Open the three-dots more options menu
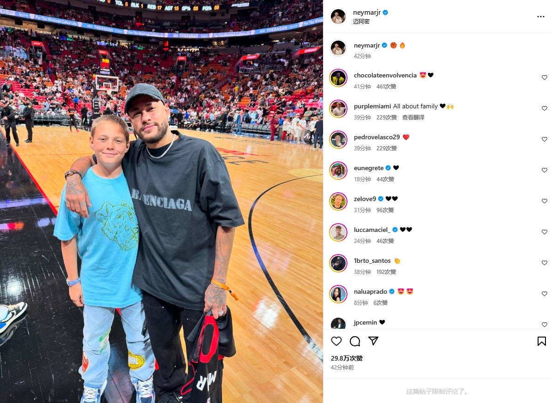The height and width of the screenshot is (403, 551). click(x=540, y=17)
